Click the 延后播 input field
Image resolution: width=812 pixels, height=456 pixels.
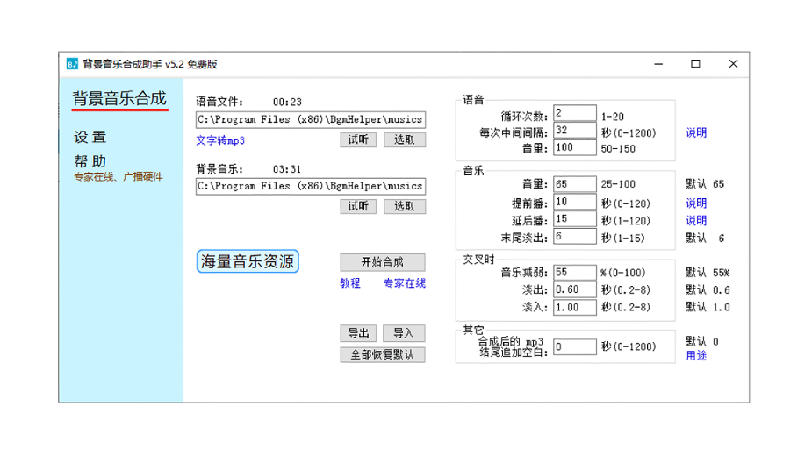[x=575, y=219]
